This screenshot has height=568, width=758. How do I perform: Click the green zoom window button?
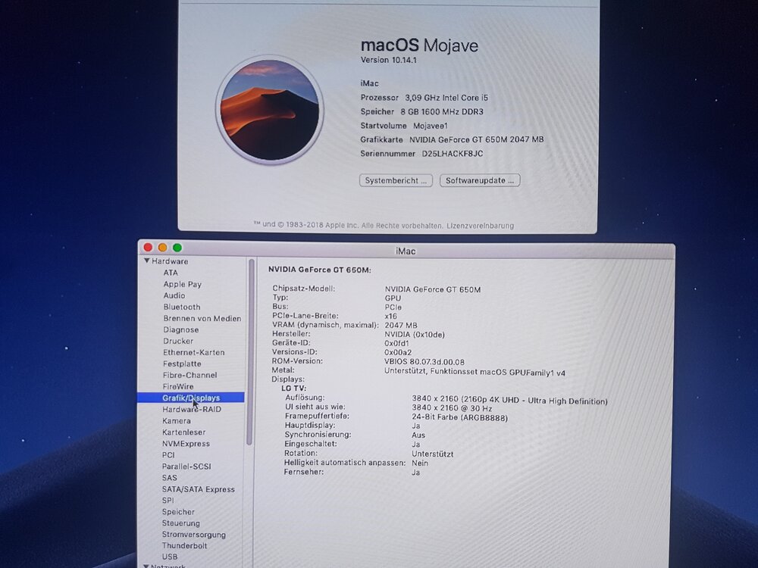click(177, 248)
